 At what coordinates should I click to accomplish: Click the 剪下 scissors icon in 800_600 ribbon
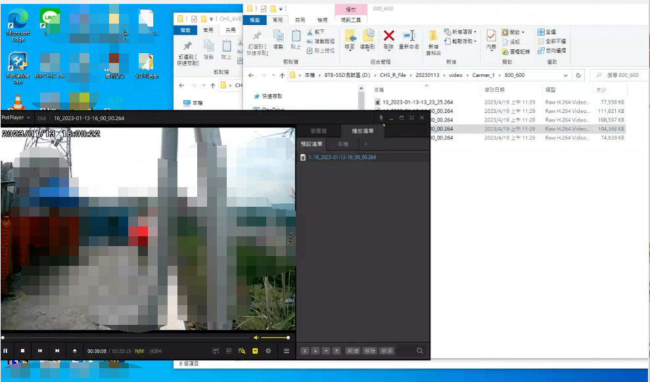point(316,32)
